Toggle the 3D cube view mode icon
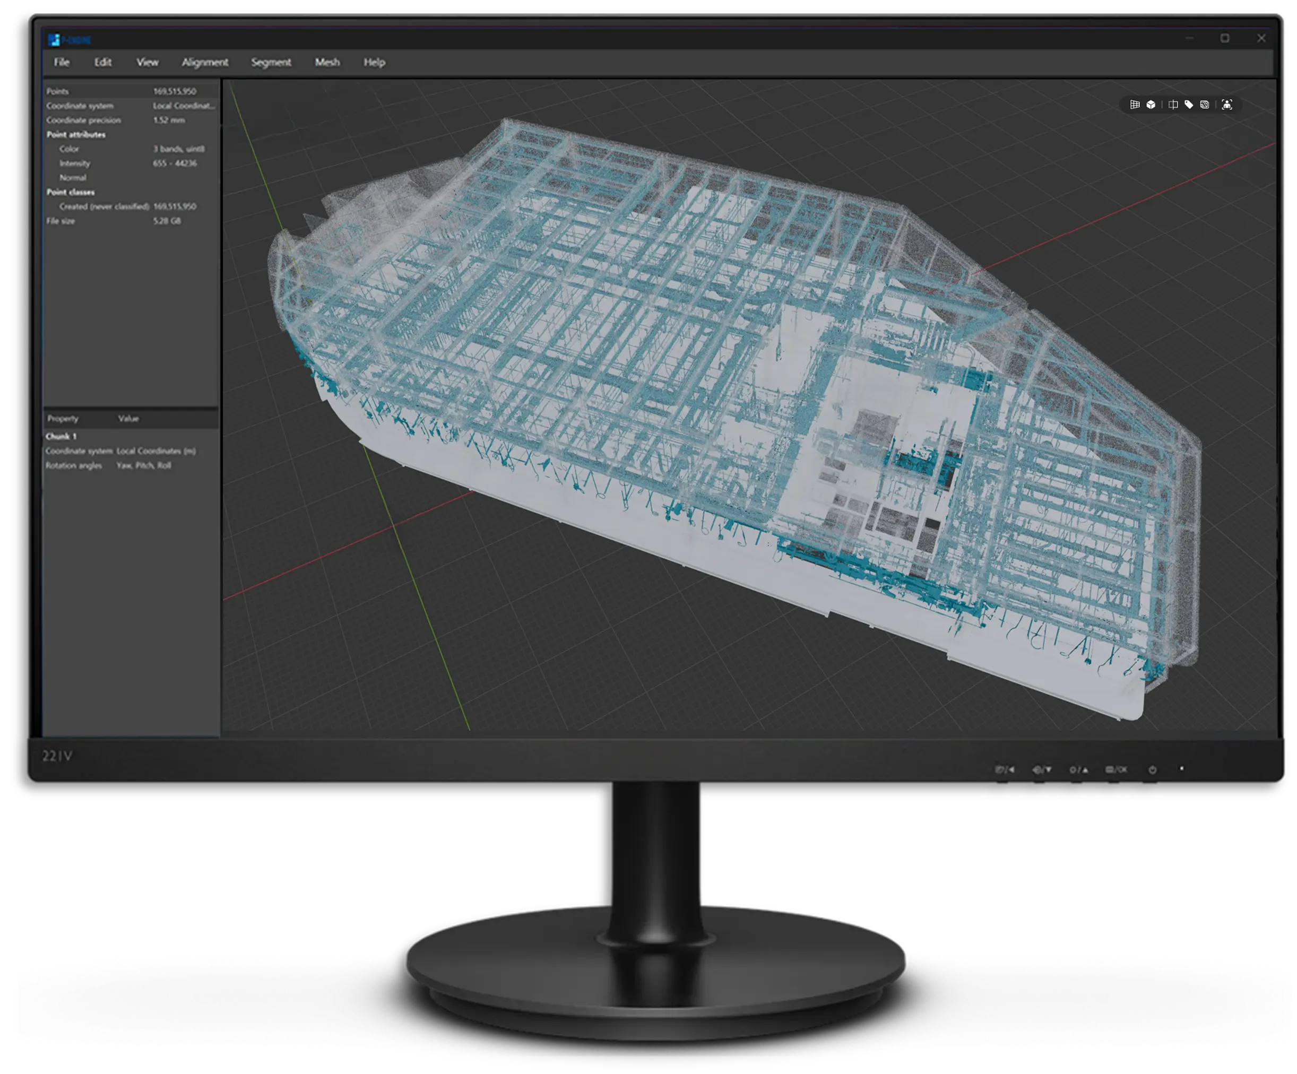The image size is (1297, 1074). click(1151, 105)
